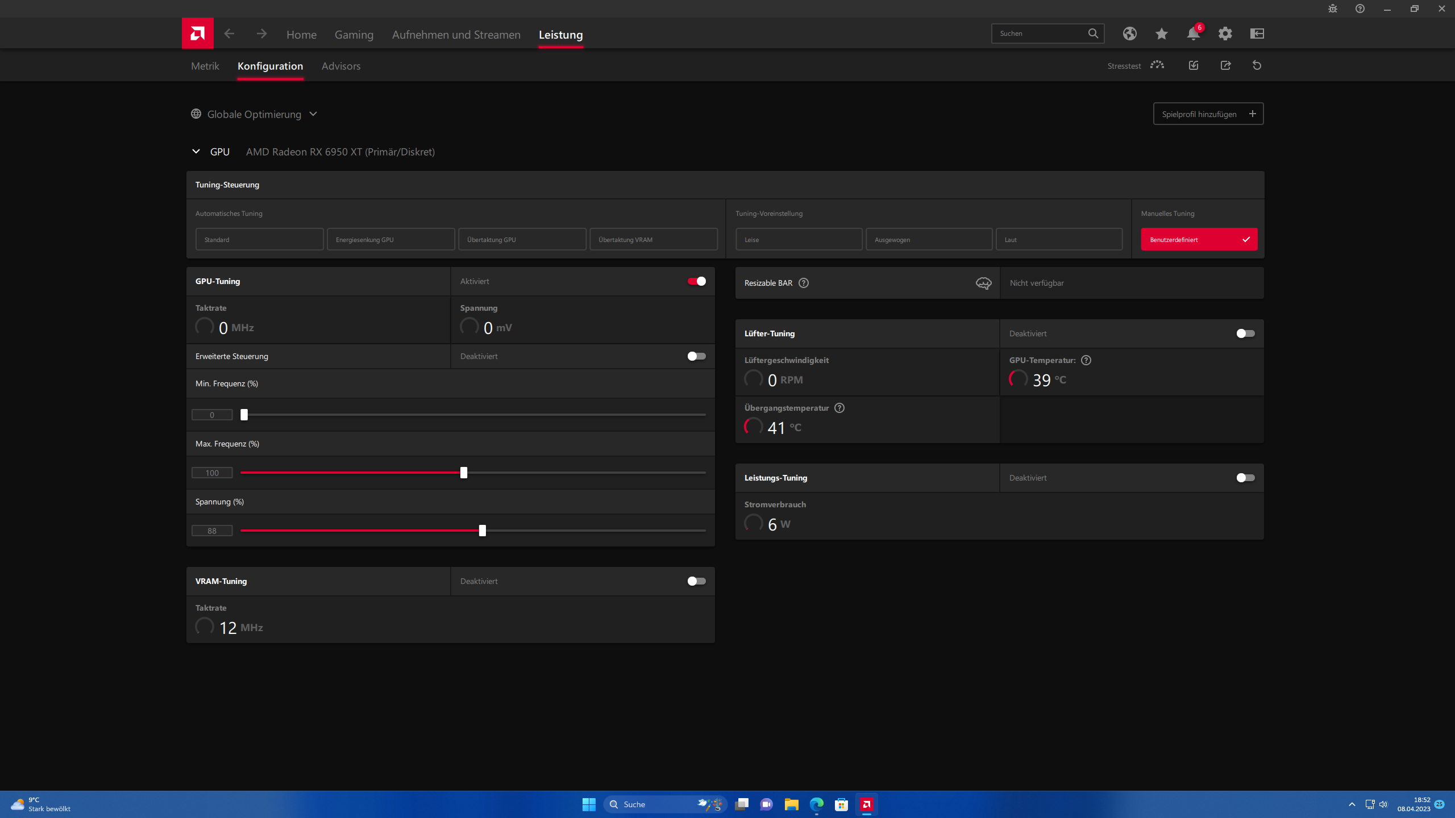Image resolution: width=1455 pixels, height=818 pixels.
Task: Open settings gear icon
Action: coord(1225,34)
